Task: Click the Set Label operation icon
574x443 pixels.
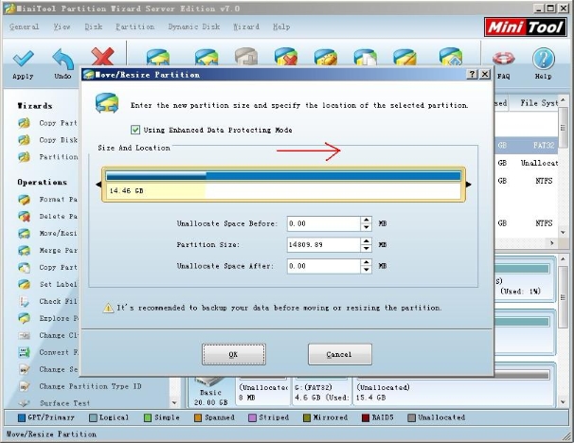Action: [25, 284]
